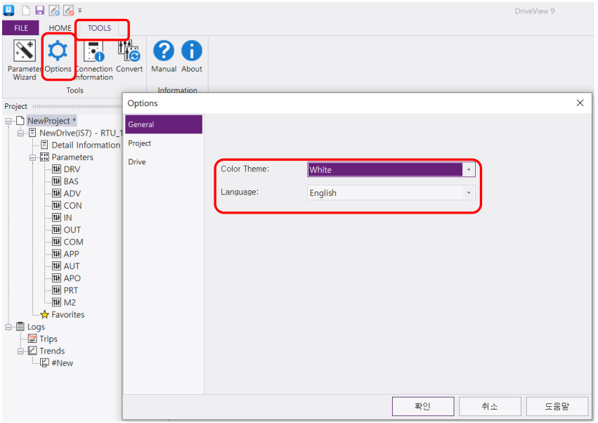This screenshot has height=423, width=598.
Task: Click the 도움말 help button
Action: point(556,406)
